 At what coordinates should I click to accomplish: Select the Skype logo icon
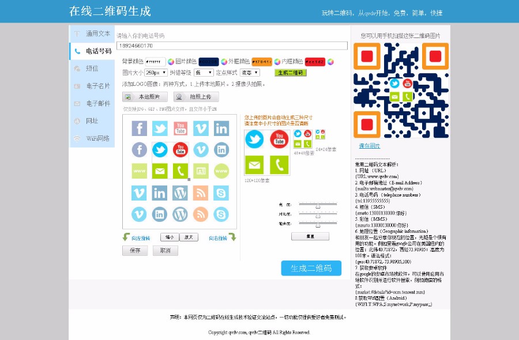[x=220, y=192]
